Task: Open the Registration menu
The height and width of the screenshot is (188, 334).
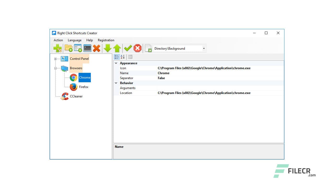Action: 106,40
